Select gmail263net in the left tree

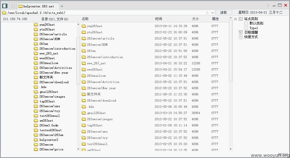pyautogui.click(x=49, y=92)
